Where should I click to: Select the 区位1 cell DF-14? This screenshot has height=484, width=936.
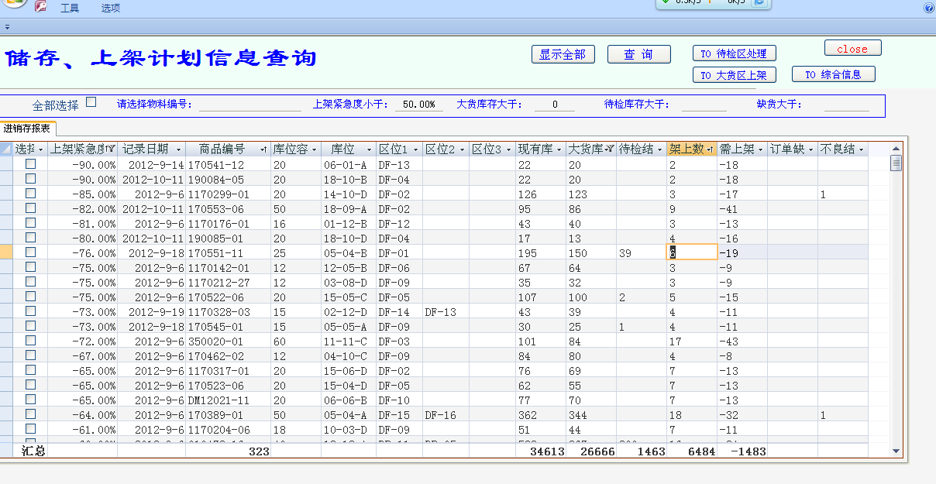point(399,311)
